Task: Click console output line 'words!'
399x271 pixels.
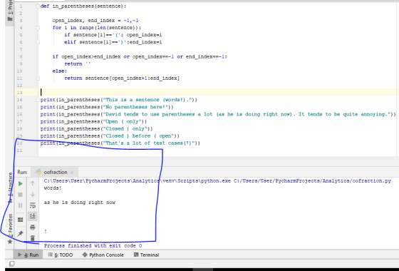Action: (x=53, y=188)
